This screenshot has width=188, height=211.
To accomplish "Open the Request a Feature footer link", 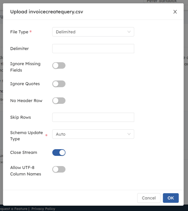I will tap(14, 209).
